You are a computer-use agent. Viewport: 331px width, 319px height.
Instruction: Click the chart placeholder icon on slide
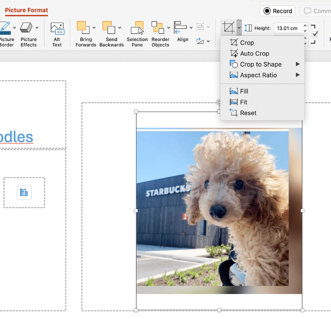click(24, 192)
